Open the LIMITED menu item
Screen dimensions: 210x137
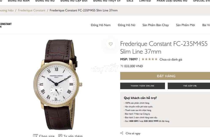click(x=145, y=1)
